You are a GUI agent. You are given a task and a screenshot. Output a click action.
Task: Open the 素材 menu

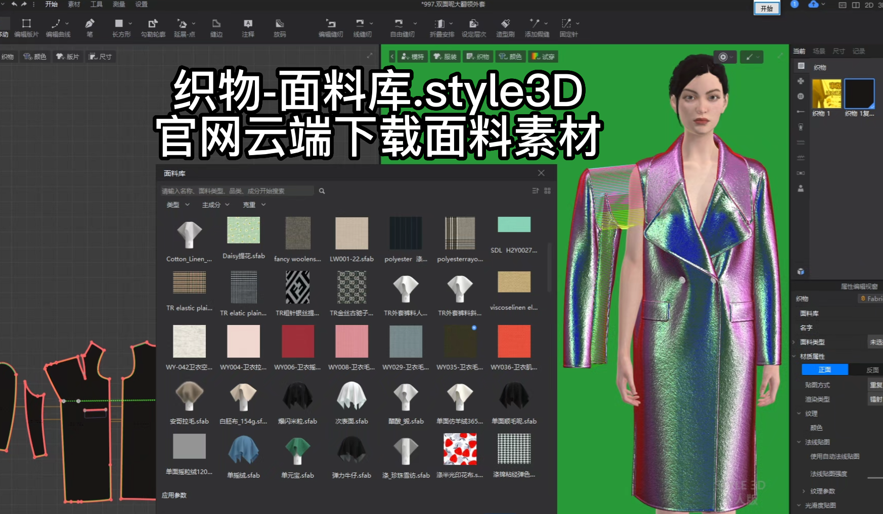[x=74, y=4]
